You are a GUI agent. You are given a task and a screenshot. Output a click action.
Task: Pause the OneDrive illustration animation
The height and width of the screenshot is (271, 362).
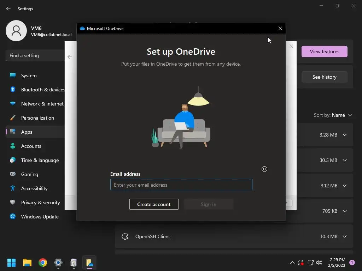click(x=264, y=169)
